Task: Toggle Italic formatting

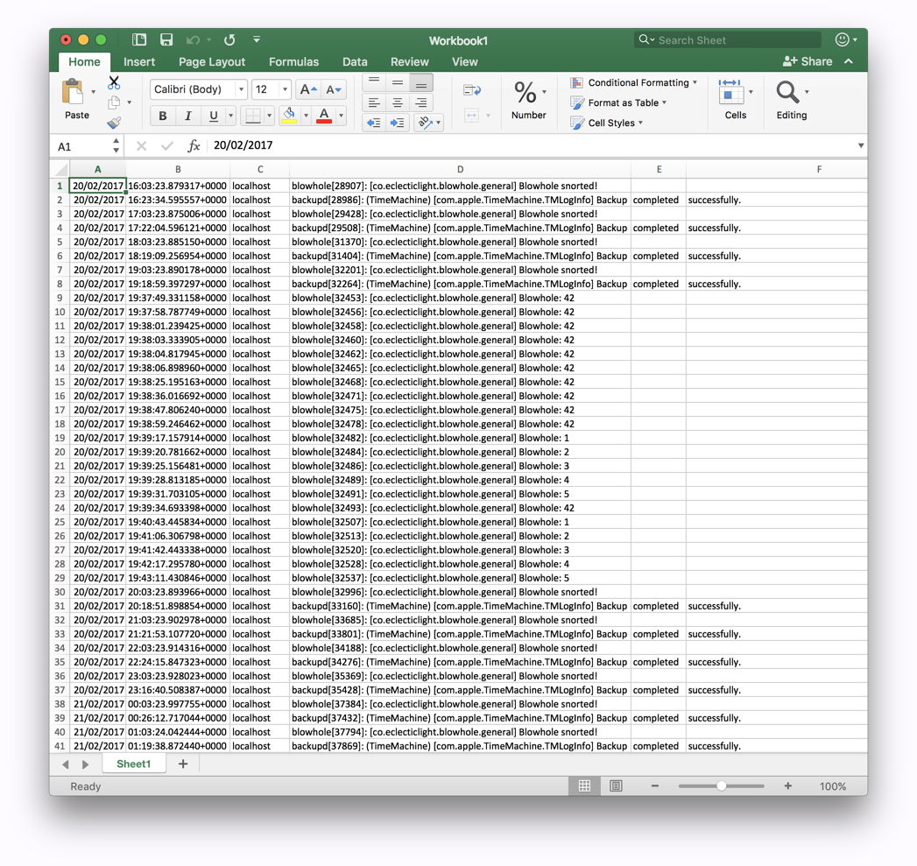Action: click(187, 116)
